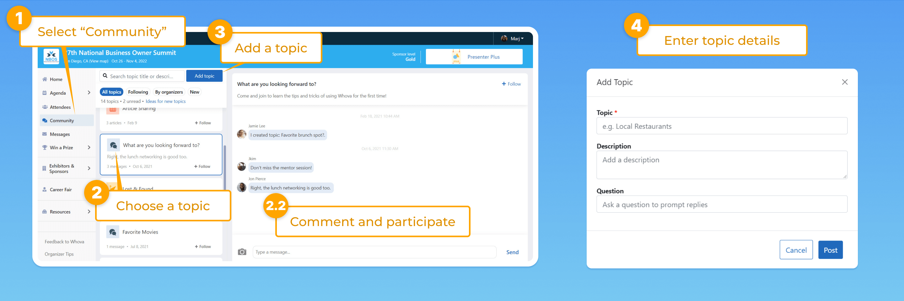The width and height of the screenshot is (904, 301).
Task: Follow the Favorite Movies topic
Action: 203,247
